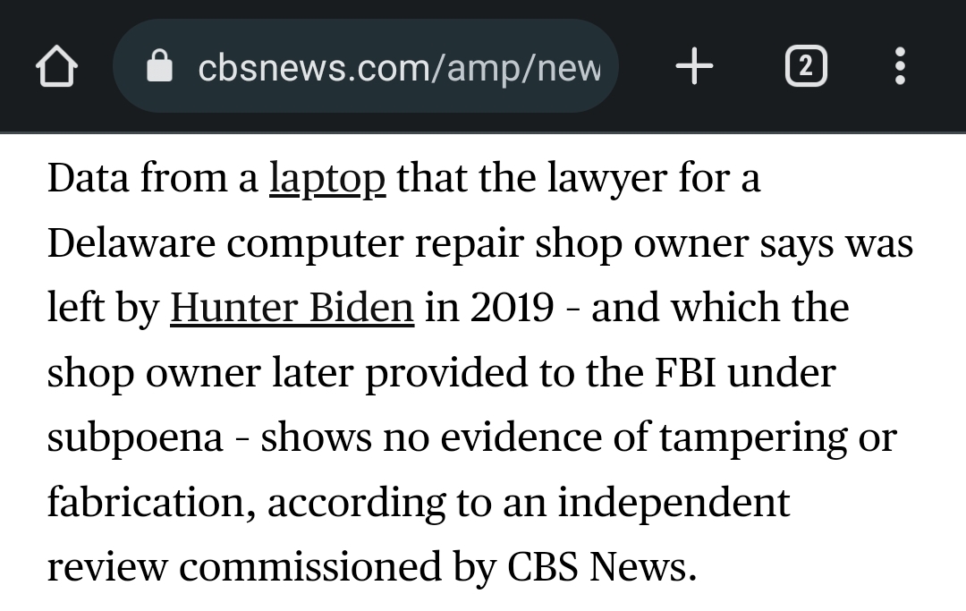Focus the cbsnews.com address bar

coord(365,66)
